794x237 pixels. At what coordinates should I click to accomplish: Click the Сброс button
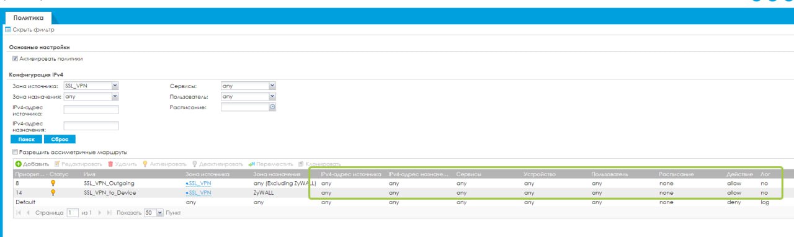coord(60,139)
